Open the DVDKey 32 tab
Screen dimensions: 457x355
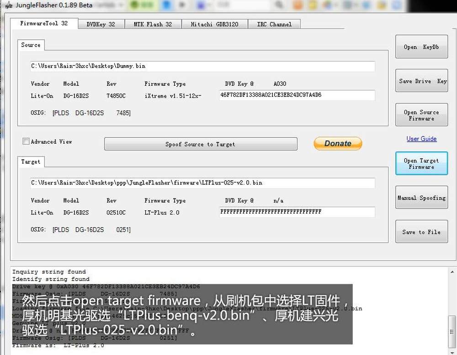point(101,25)
